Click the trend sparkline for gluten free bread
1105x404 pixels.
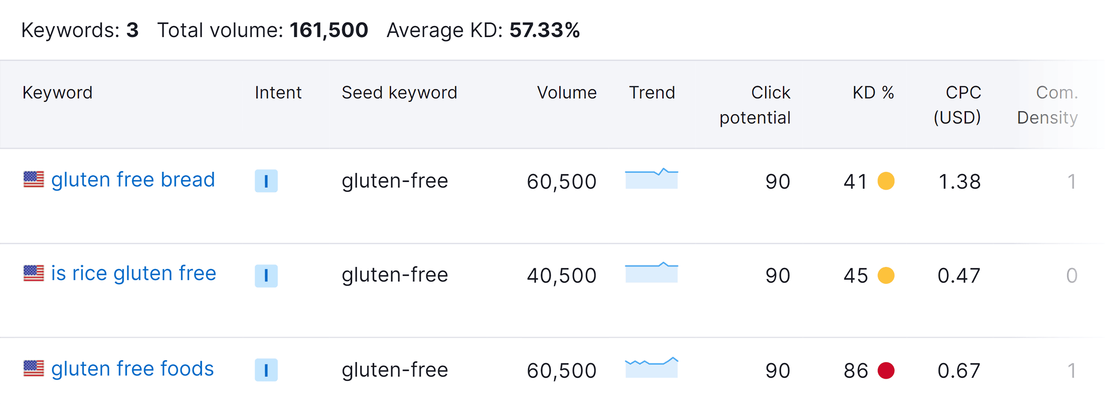(x=651, y=179)
